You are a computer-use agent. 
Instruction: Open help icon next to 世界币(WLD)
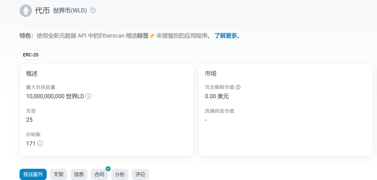coord(93,10)
